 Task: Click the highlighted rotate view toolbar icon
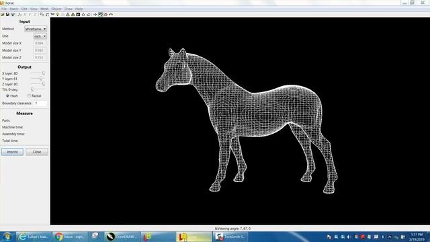(100, 14)
